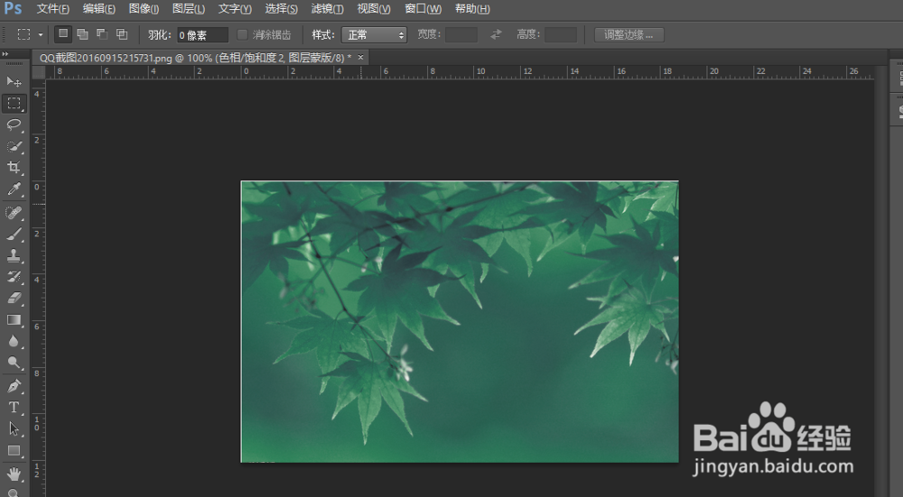Select the Move tool
This screenshot has width=903, height=497.
(x=14, y=81)
